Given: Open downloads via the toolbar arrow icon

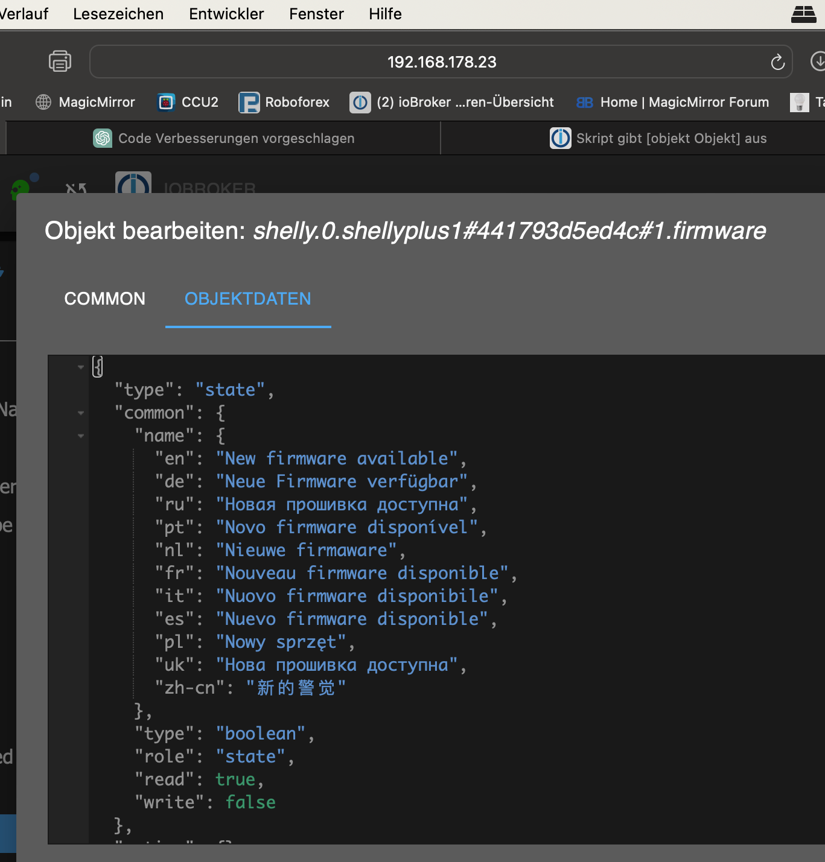Looking at the screenshot, I should [818, 62].
